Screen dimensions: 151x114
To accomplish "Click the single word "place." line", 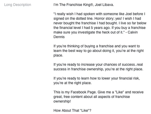I will [x=58, y=55].
